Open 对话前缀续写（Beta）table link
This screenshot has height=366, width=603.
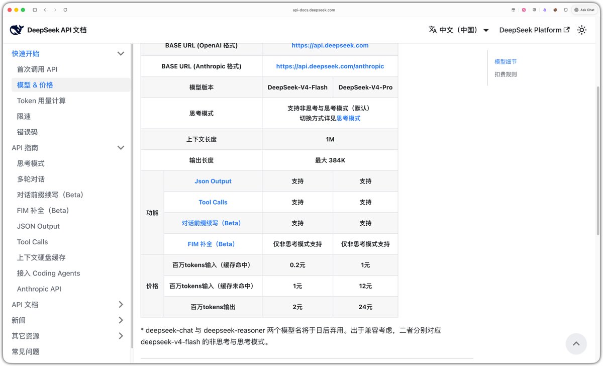(213, 223)
